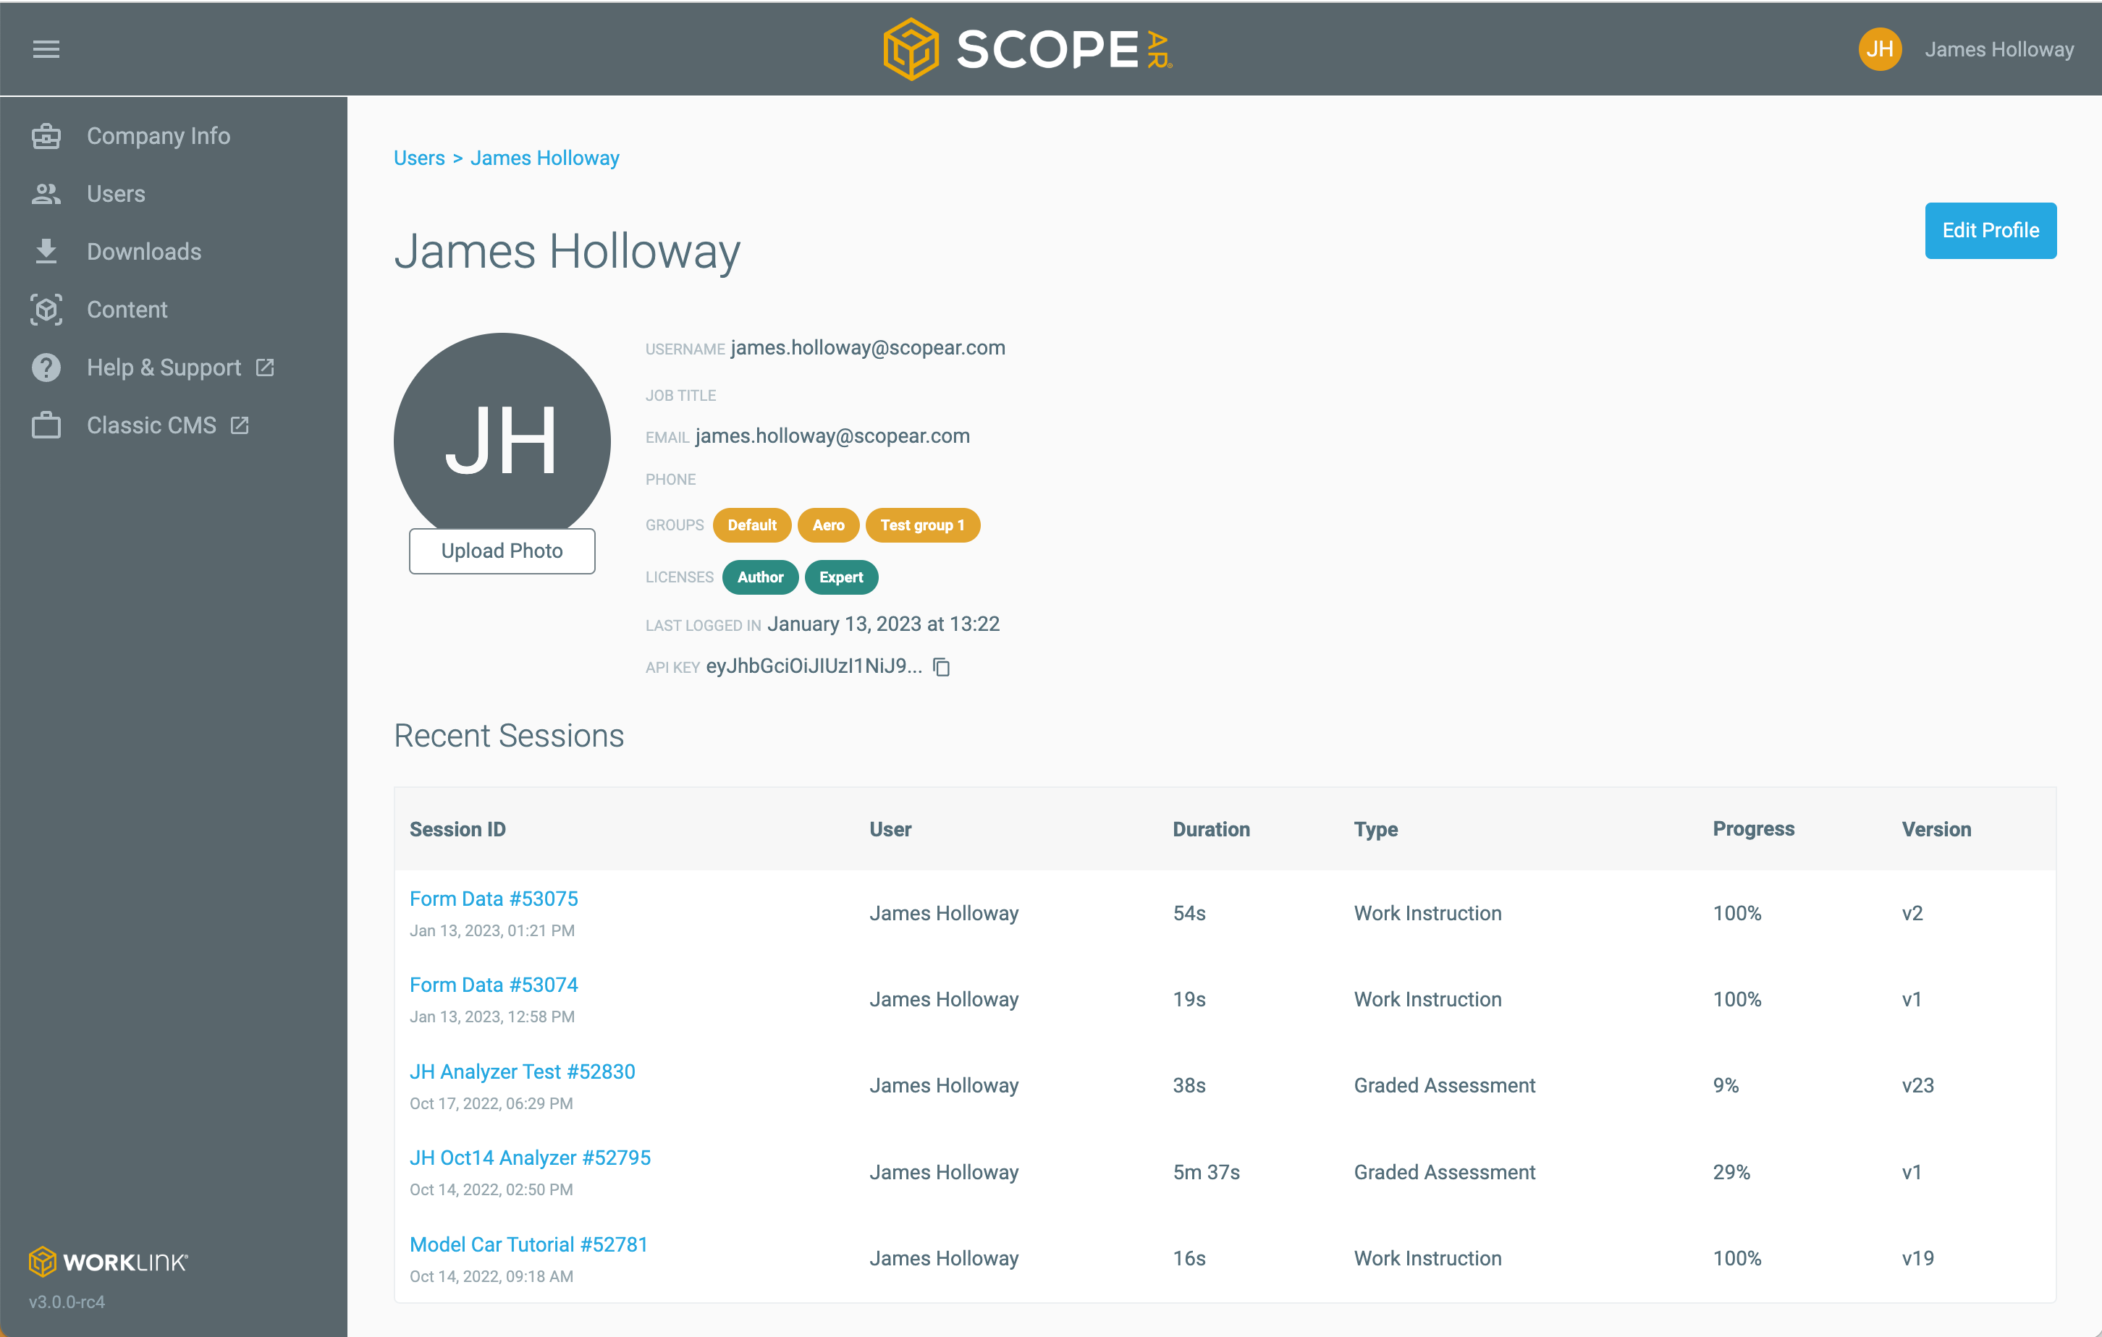Click the 5m 37s duration cell
The width and height of the screenshot is (2102, 1337).
pyautogui.click(x=1207, y=1172)
